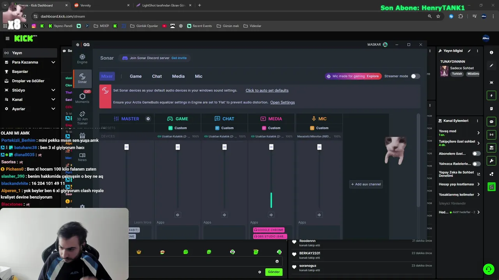Open Droplar ve ödüller in sidebar
Viewport: 499px width, 280px height.
[29, 81]
